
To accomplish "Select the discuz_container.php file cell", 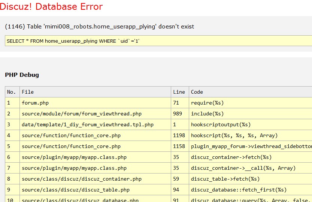I will click(95, 179).
